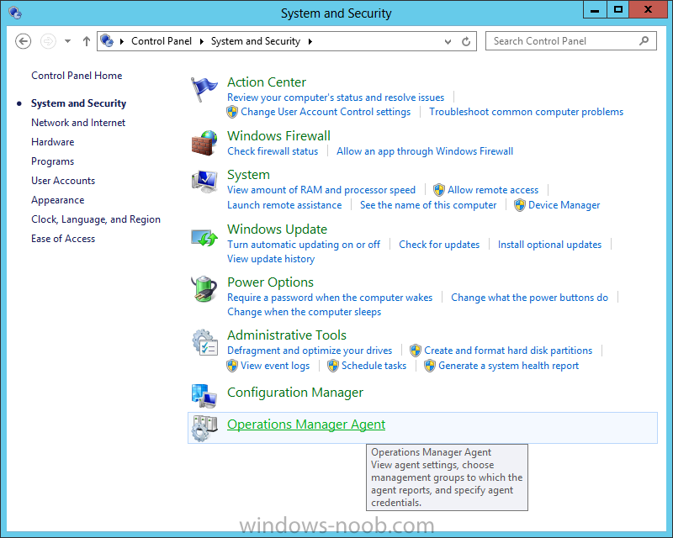Focus the Search Control Panel field
This screenshot has height=538, width=673.
571,40
